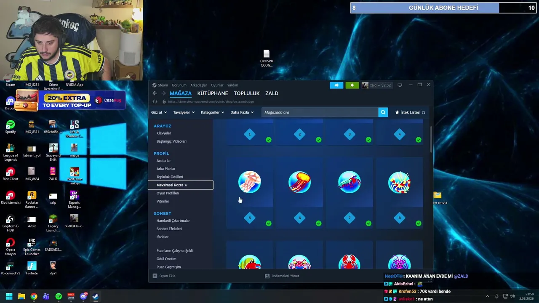The height and width of the screenshot is (303, 539).
Task: Click the level 4 diamond badge marker
Action: [x=400, y=134]
